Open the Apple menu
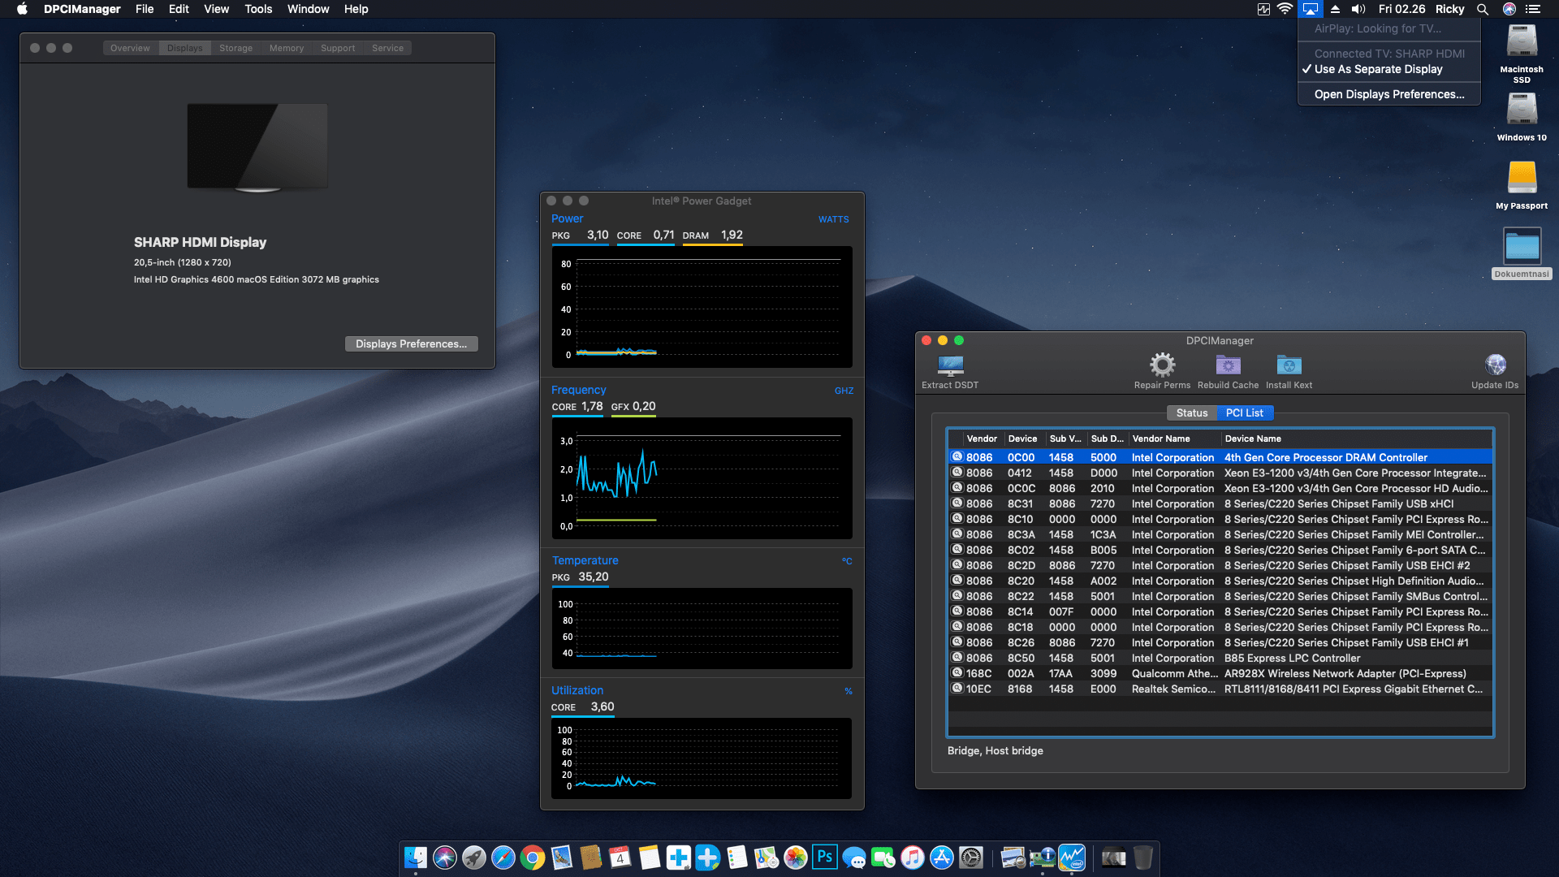 pos(23,9)
